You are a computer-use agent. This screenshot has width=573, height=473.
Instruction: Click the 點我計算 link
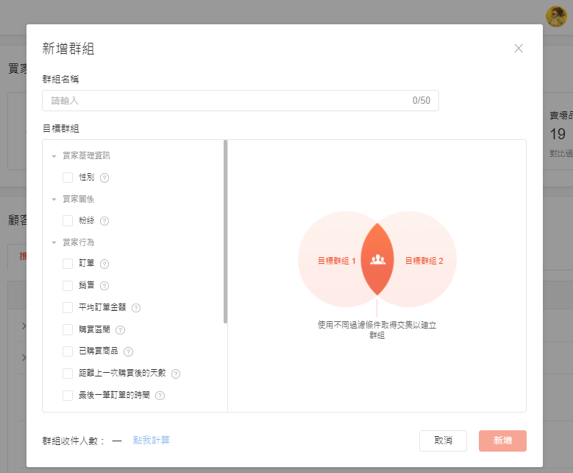(x=152, y=440)
